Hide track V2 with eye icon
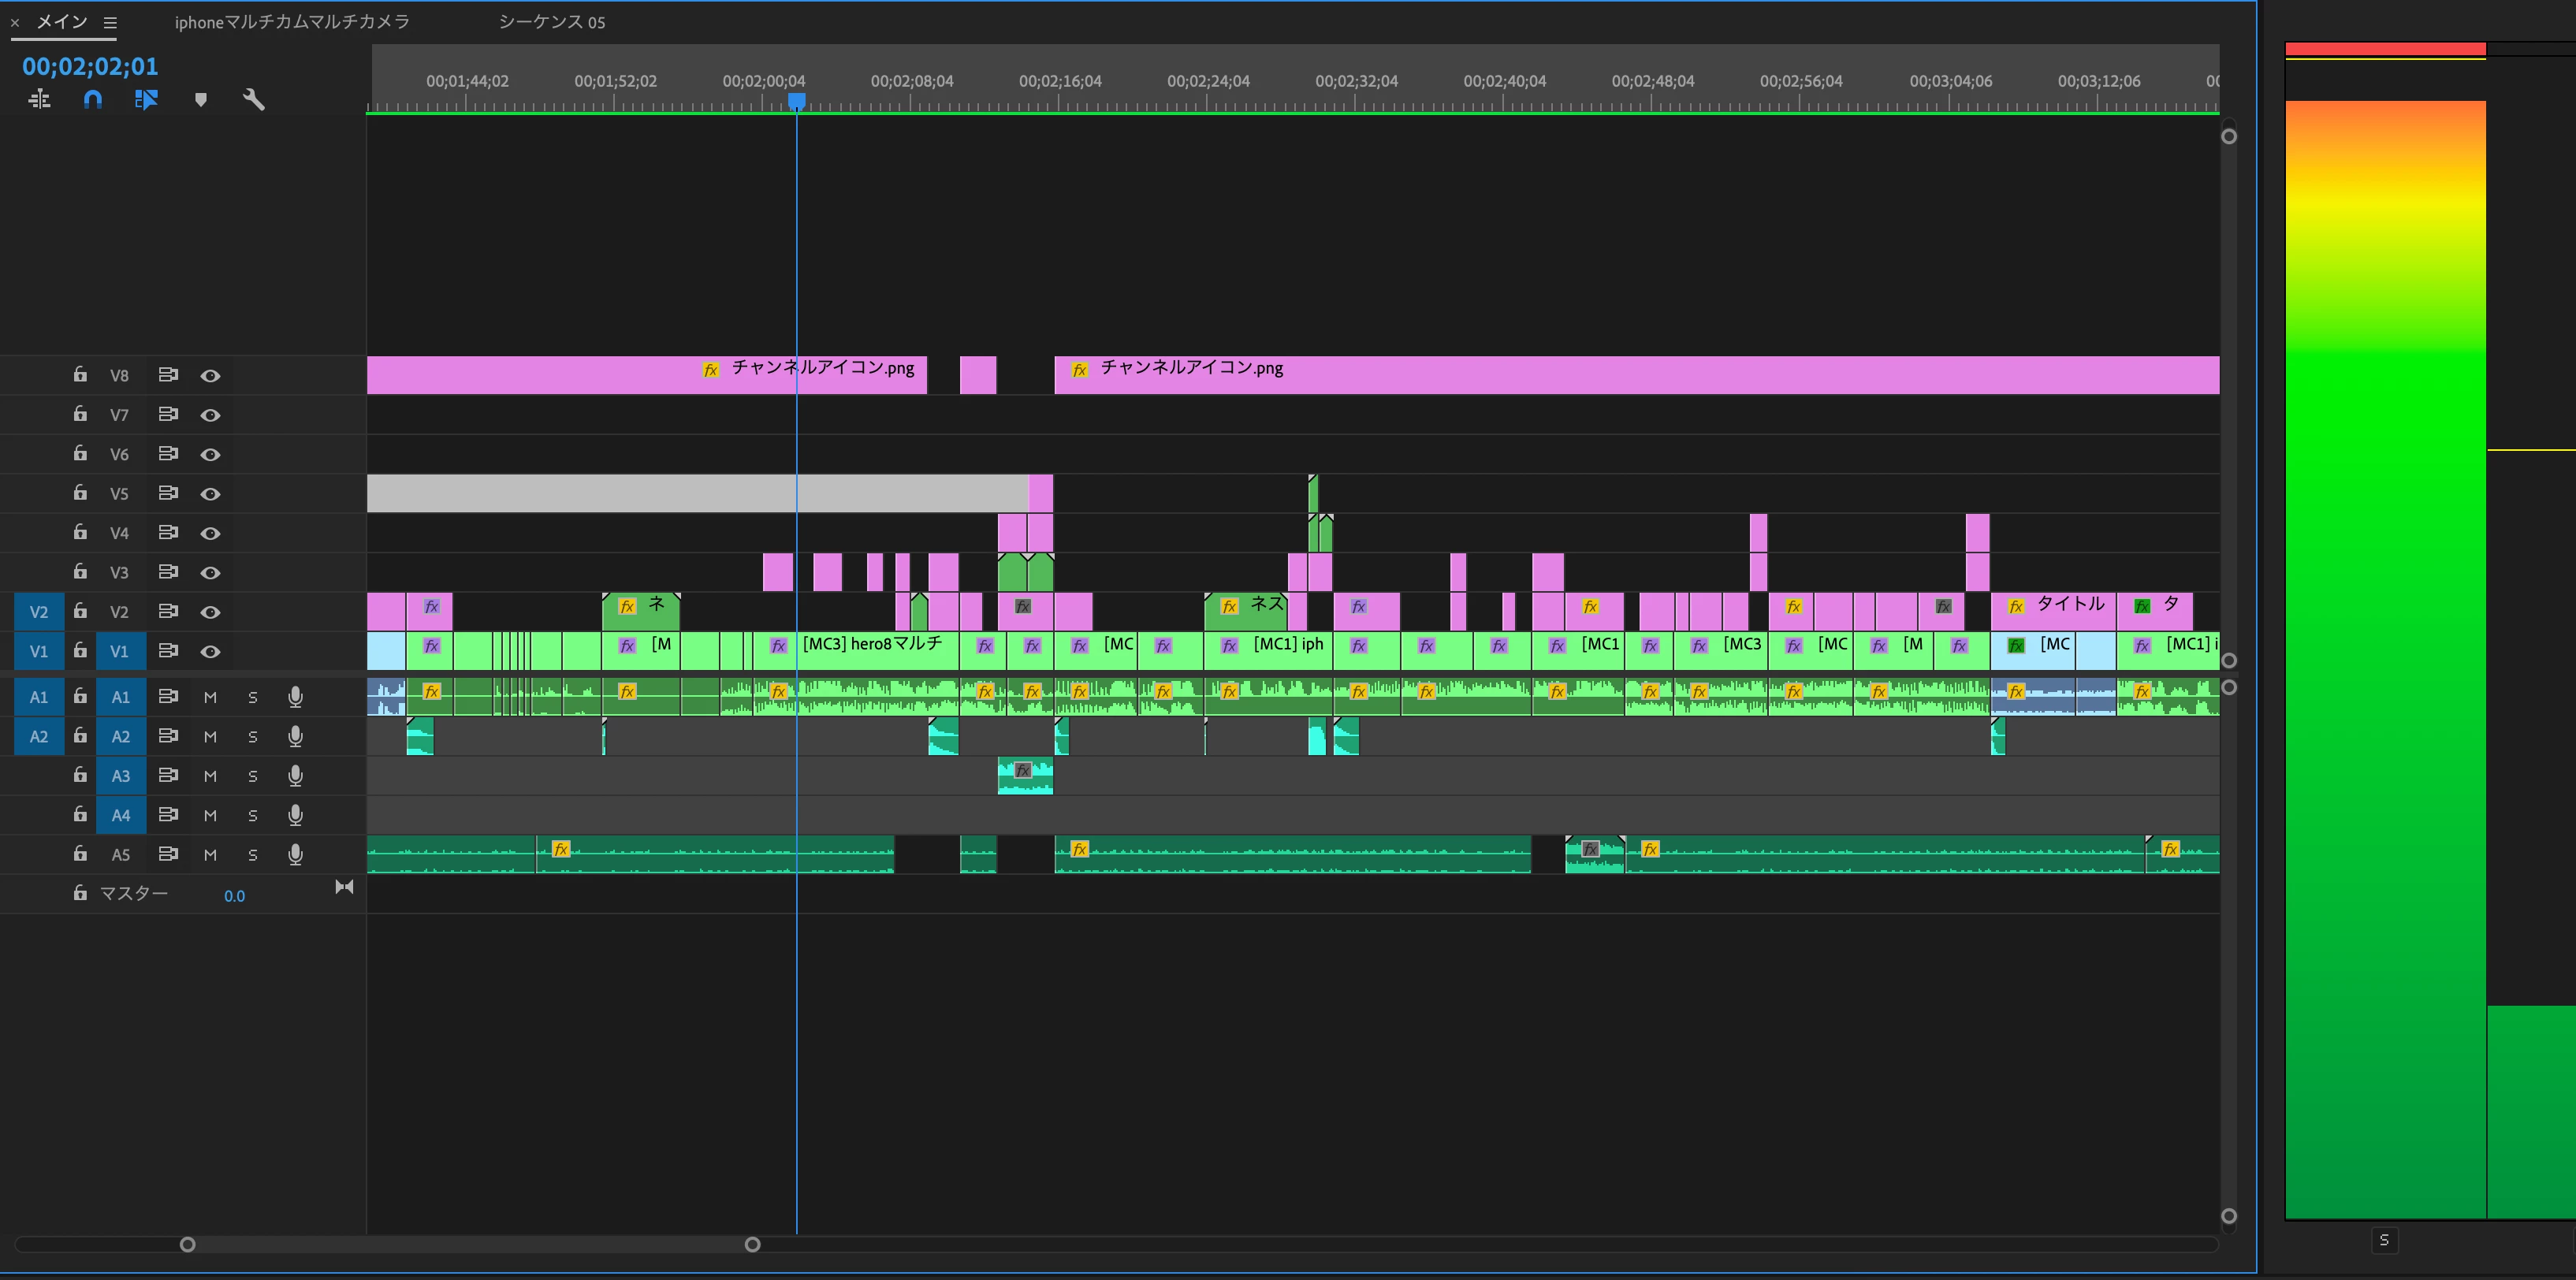Screen dimensions: 2576x1280 tap(210, 612)
